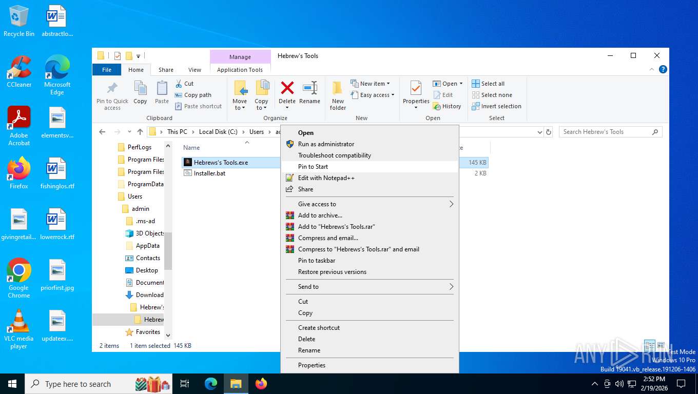Viewport: 698px width, 394px height.
Task: Expand address bar history dropdown arrow
Action: (539, 132)
